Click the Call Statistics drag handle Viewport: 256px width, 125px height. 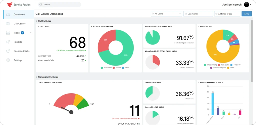(x=36, y=21)
